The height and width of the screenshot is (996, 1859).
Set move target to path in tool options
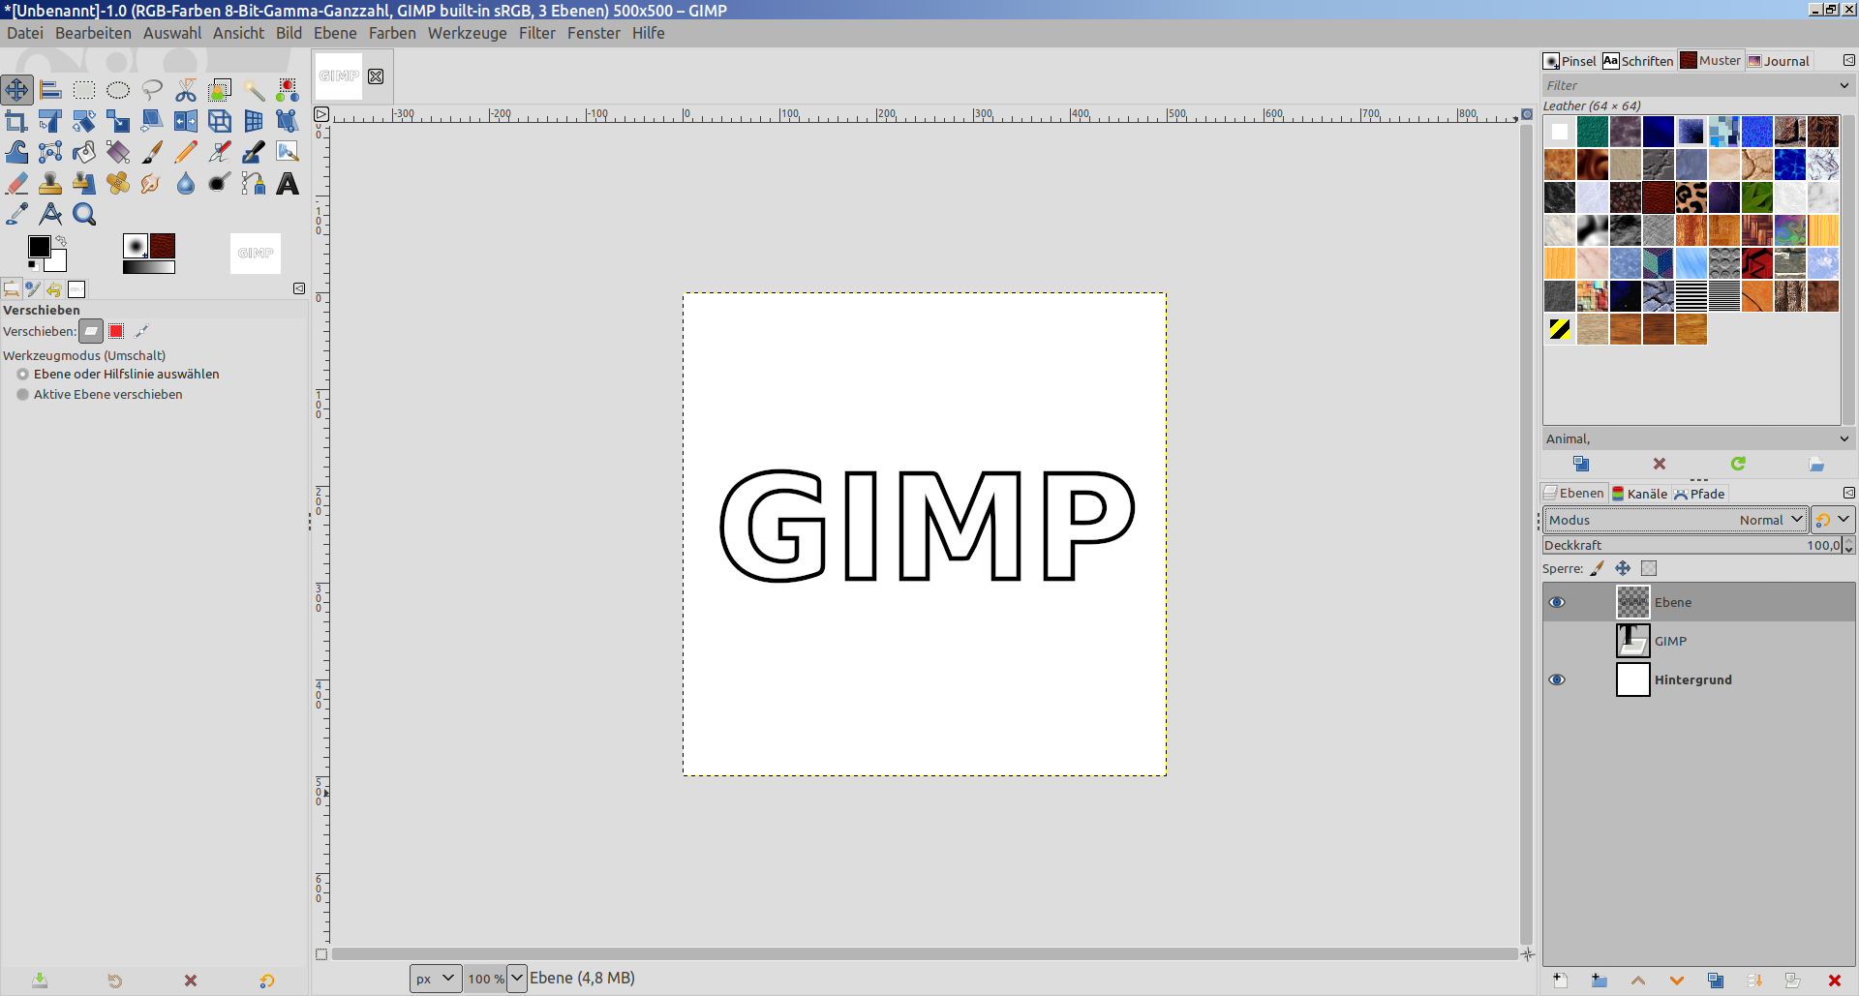point(141,331)
